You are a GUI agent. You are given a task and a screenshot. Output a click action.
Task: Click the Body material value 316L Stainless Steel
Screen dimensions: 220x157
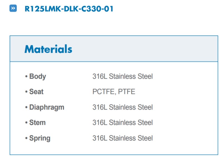(x=122, y=76)
